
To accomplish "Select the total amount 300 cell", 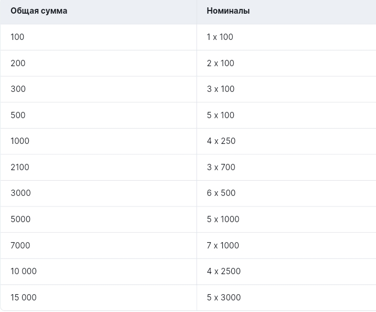I will click(18, 89).
